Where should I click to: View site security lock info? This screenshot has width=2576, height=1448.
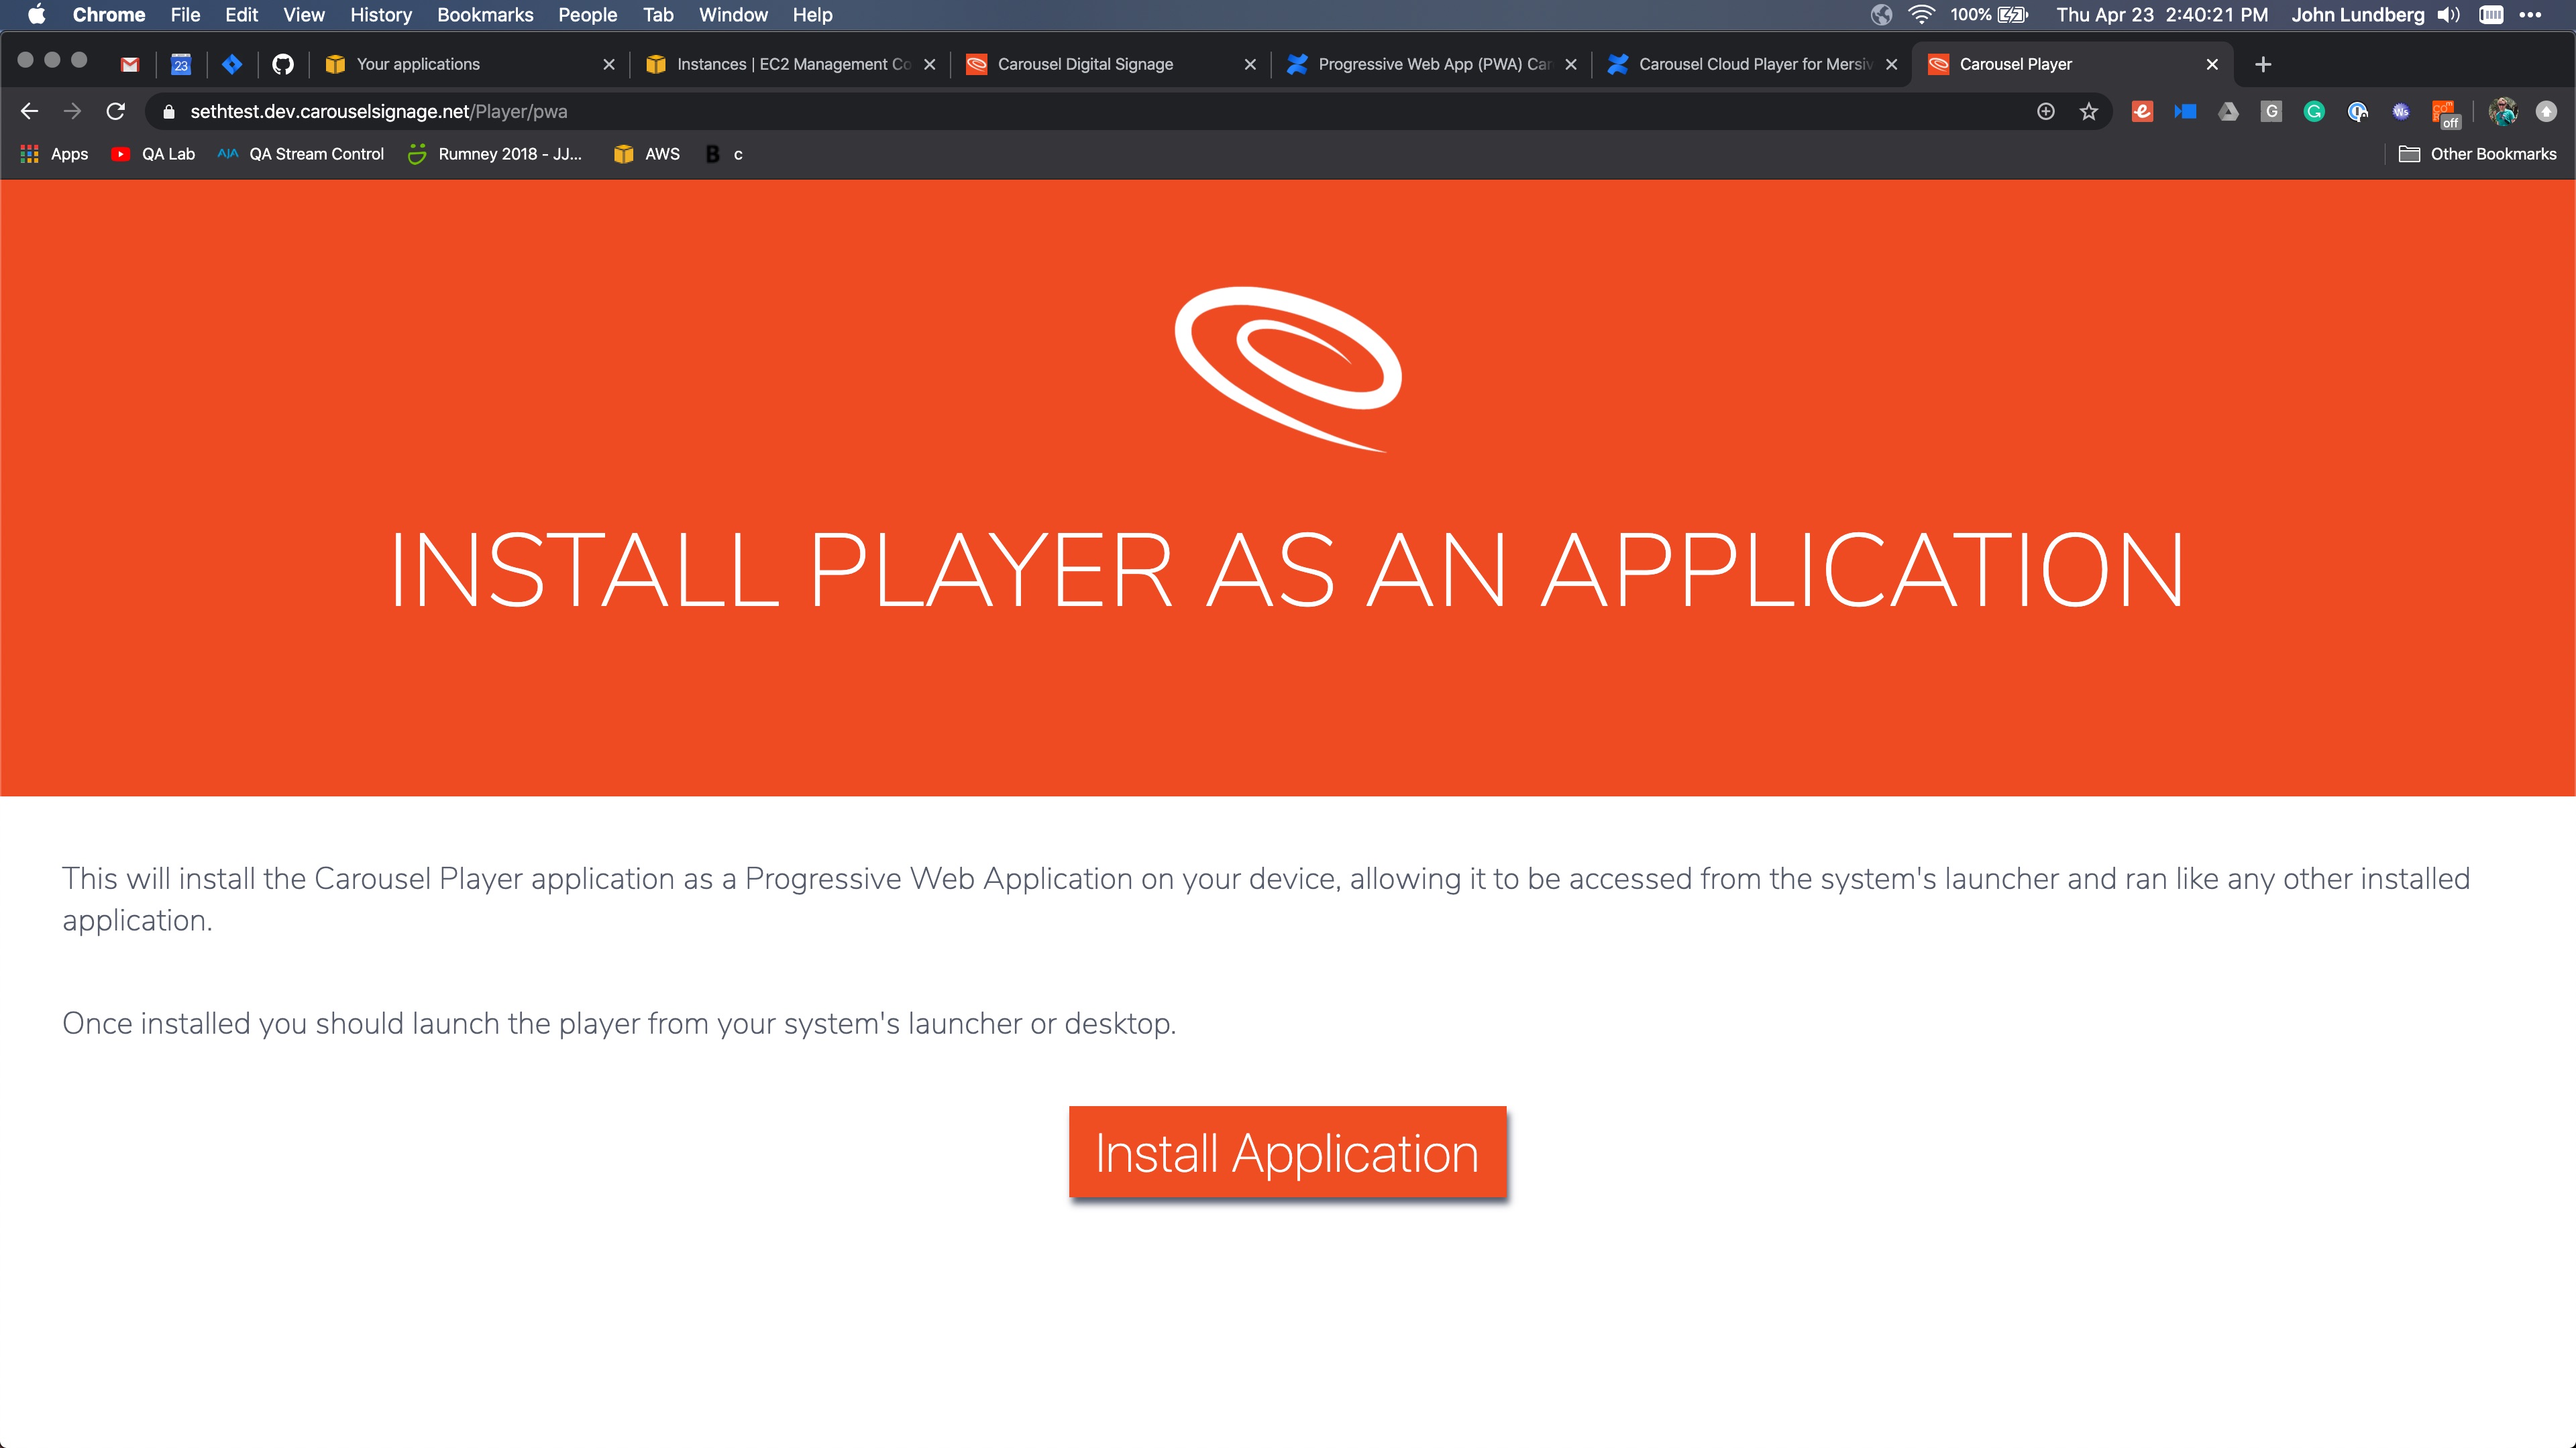coord(169,112)
